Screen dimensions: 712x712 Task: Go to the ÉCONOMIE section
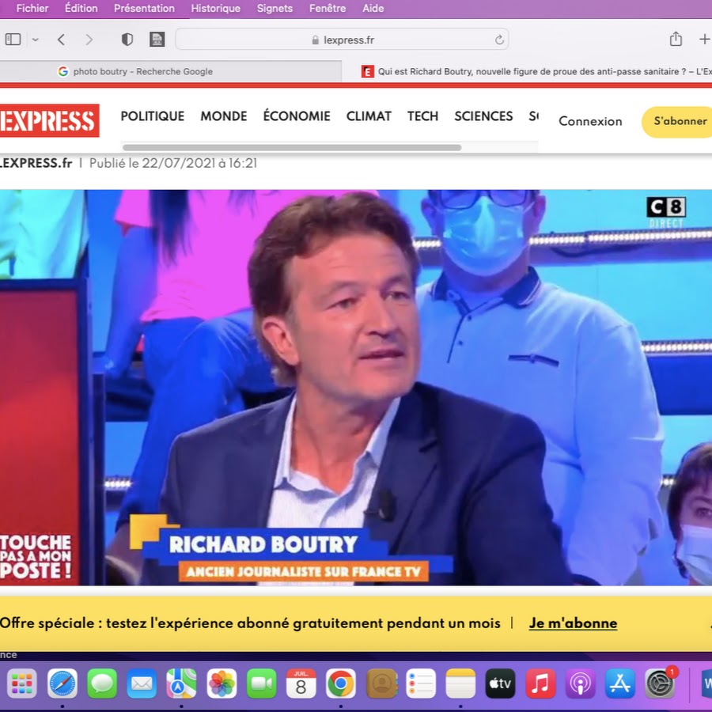[x=297, y=116]
